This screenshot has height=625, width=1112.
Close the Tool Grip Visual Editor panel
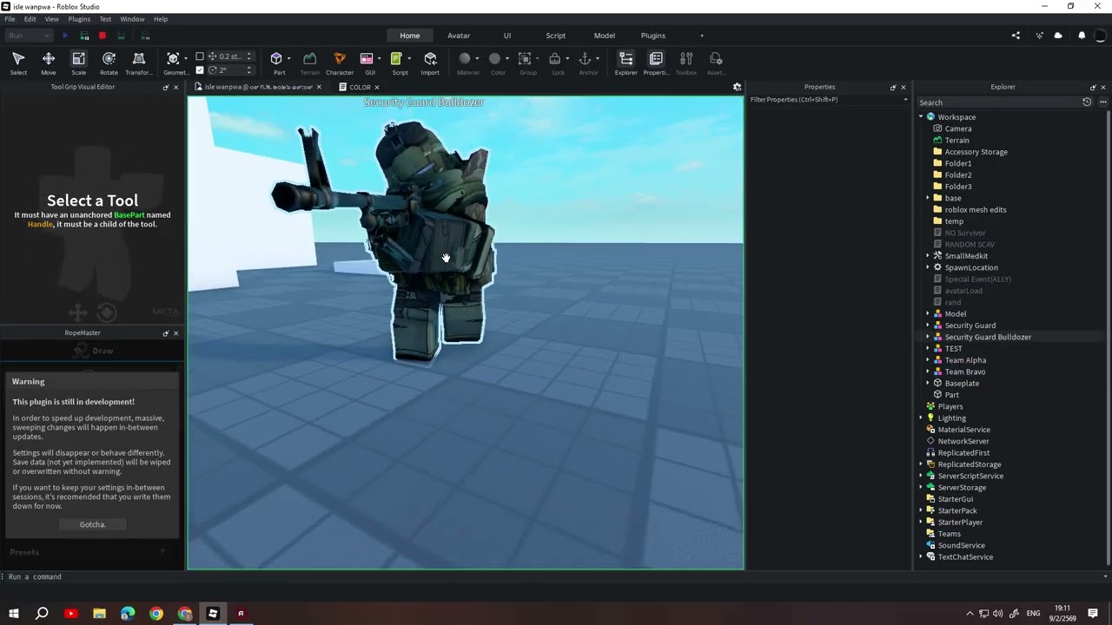coord(176,87)
